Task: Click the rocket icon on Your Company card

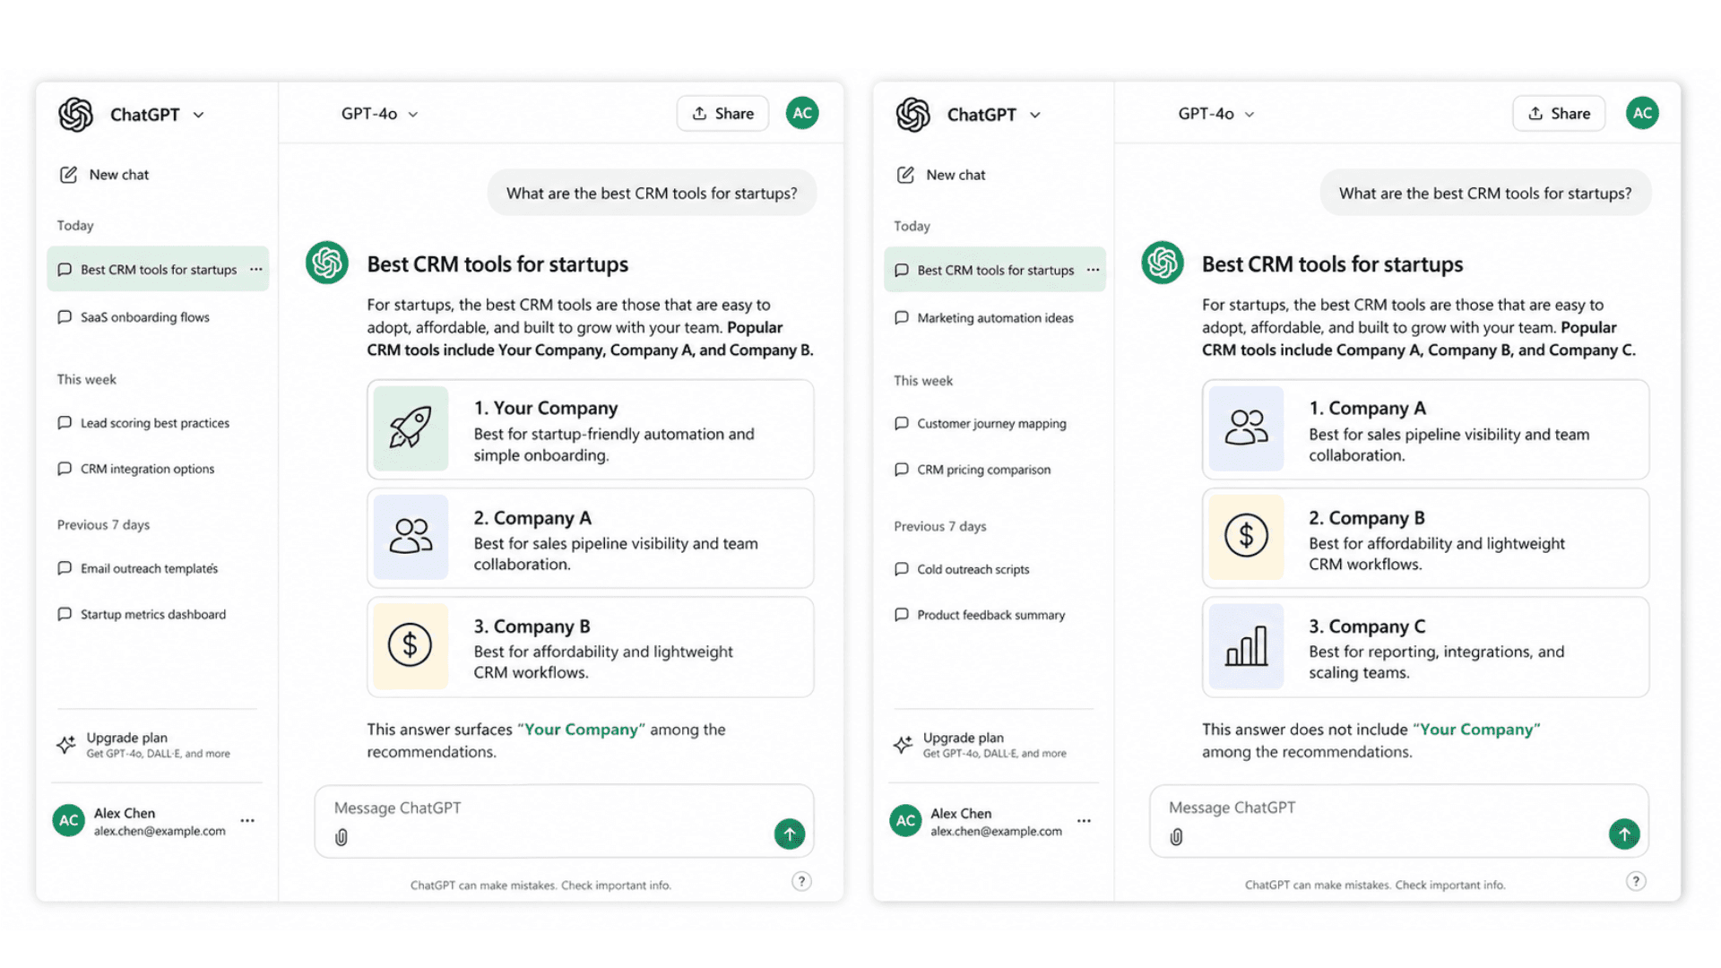Action: [411, 428]
